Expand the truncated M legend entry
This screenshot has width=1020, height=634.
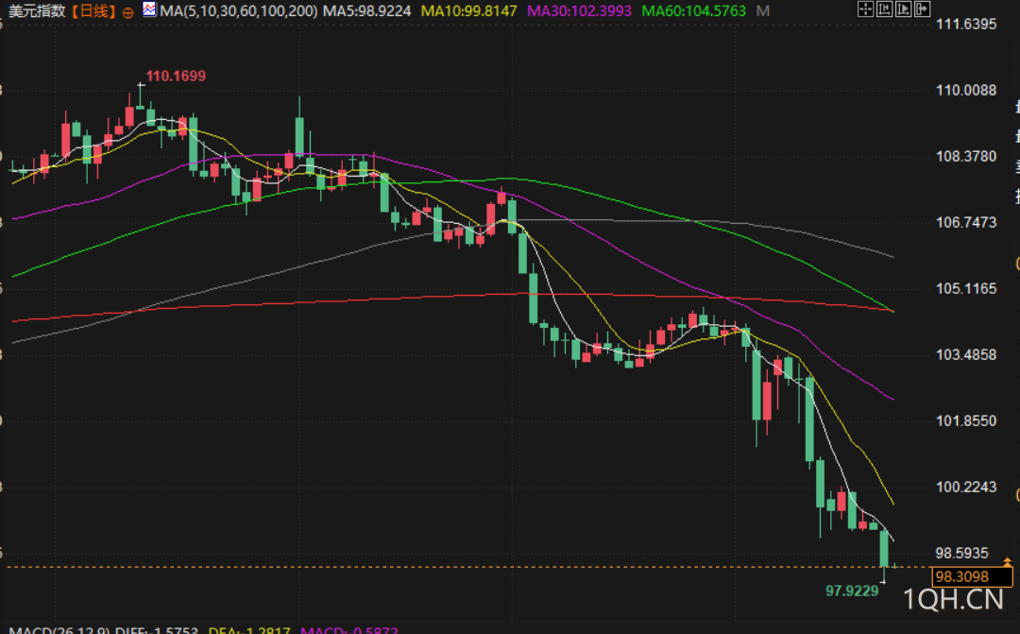pos(763,11)
